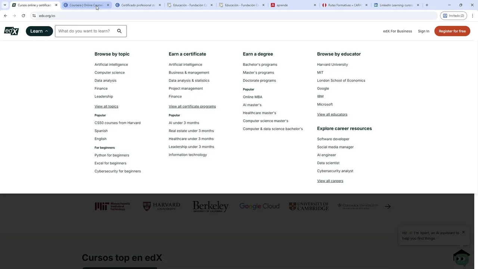This screenshot has width=478, height=269.
Task: Close the LinkedIn Learning tab
Action: (x=418, y=5)
